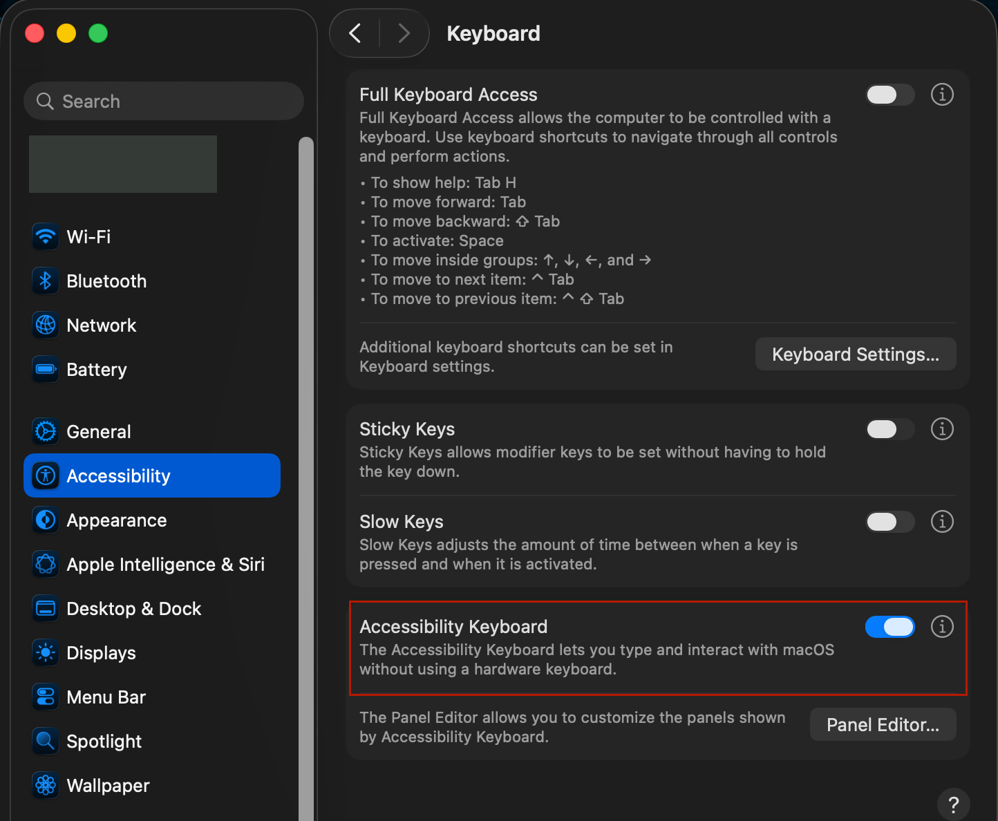Select Network label in the sidebar
The height and width of the screenshot is (821, 998).
(102, 325)
